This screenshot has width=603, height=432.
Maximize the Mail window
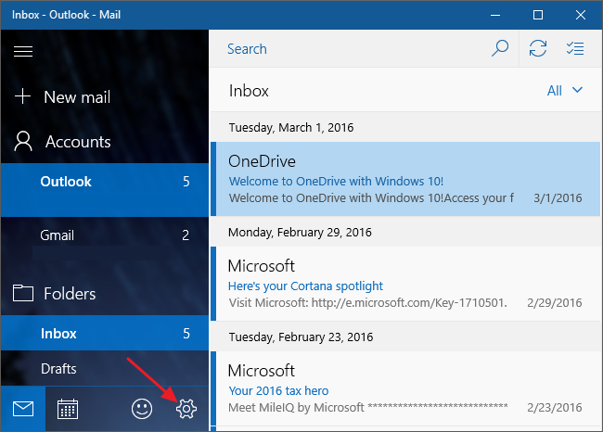(x=538, y=15)
